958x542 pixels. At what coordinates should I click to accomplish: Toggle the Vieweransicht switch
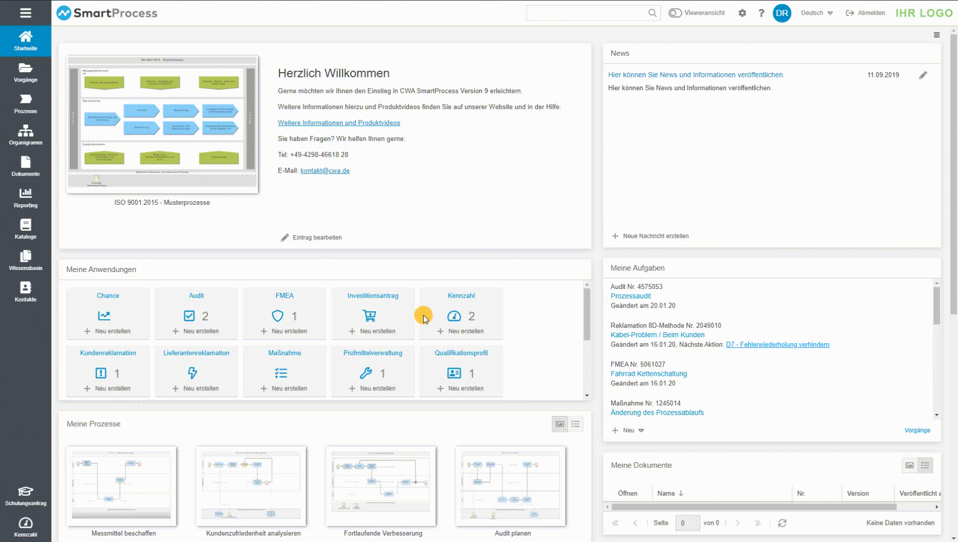675,13
